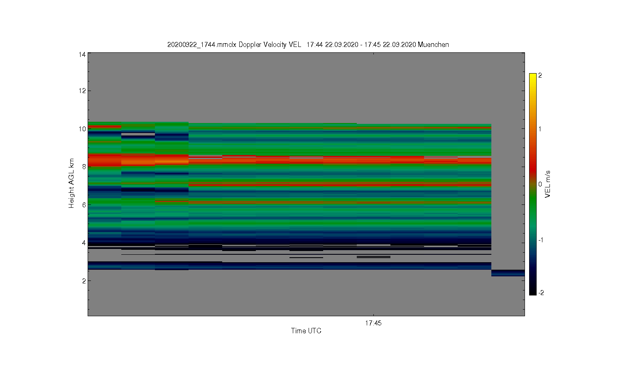This screenshot has height=374, width=623.
Task: Click the 'VEL m/s' colorbar label
Action: click(x=548, y=184)
